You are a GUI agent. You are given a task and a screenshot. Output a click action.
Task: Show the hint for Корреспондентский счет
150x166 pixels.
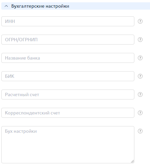140,113
